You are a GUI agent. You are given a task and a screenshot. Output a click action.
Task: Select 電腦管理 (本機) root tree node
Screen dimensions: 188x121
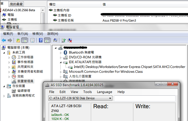pyautogui.click(x=18, y=48)
